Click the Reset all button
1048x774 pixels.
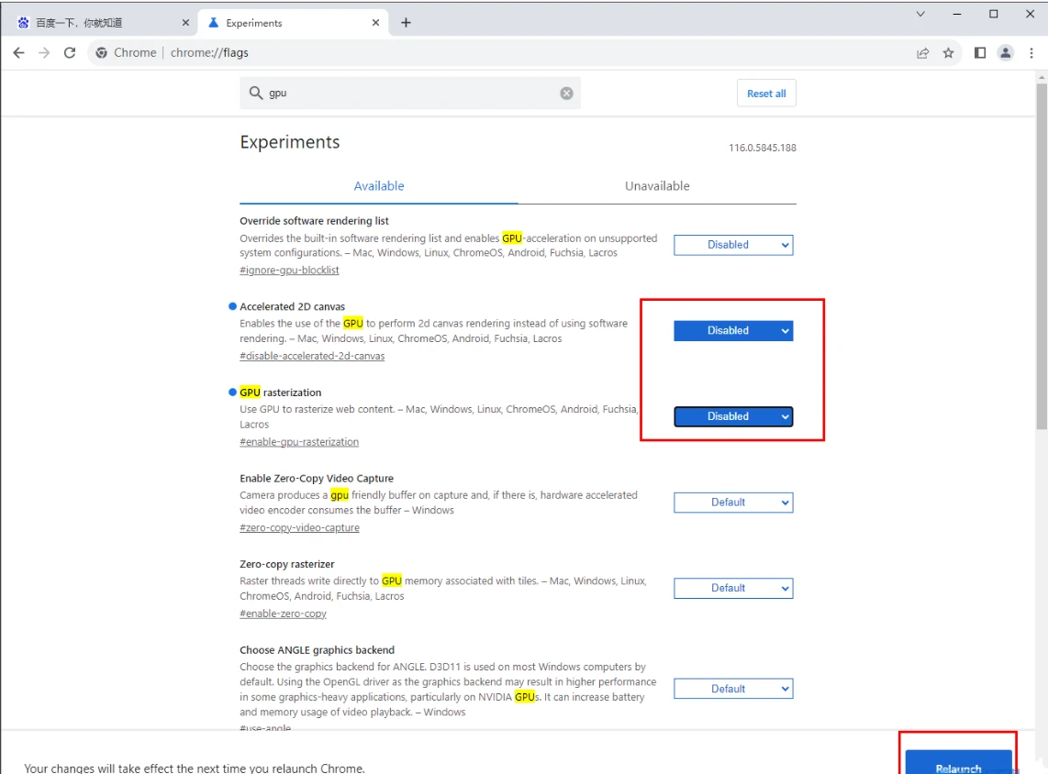point(766,94)
